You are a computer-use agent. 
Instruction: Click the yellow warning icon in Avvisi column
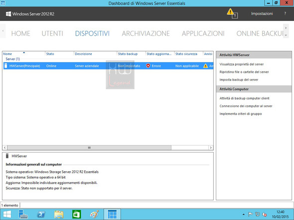point(205,66)
